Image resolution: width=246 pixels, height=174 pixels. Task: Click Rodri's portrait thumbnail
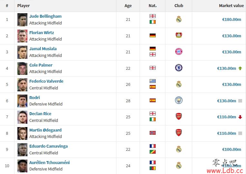[x=22, y=101]
